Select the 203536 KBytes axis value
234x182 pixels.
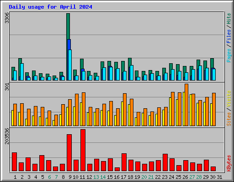coord(7,136)
